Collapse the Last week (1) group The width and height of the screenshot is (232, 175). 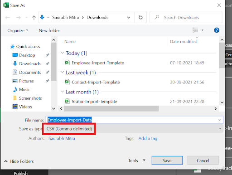pyautogui.click(x=62, y=72)
